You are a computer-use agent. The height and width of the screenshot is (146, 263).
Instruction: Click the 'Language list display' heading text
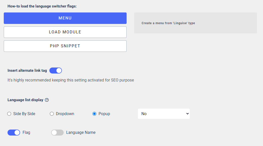click(x=25, y=100)
